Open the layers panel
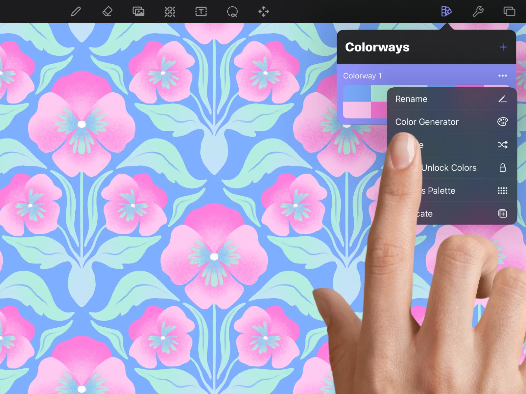This screenshot has width=526, height=394. click(x=509, y=11)
